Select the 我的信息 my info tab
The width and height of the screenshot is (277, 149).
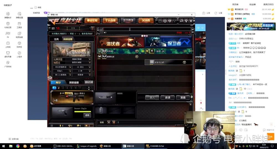pos(74,83)
